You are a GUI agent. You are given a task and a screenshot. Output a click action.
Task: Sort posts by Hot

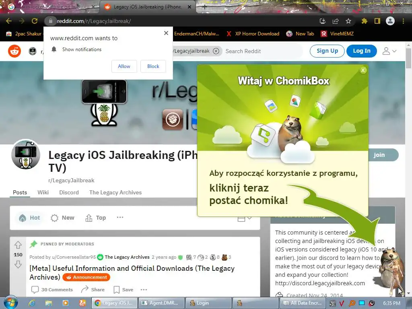[x=29, y=218]
